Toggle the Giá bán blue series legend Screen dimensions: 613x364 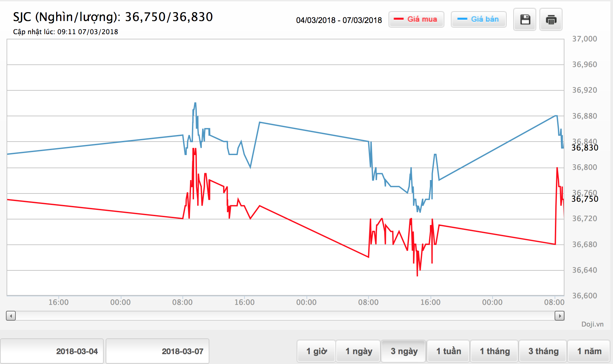pyautogui.click(x=478, y=19)
